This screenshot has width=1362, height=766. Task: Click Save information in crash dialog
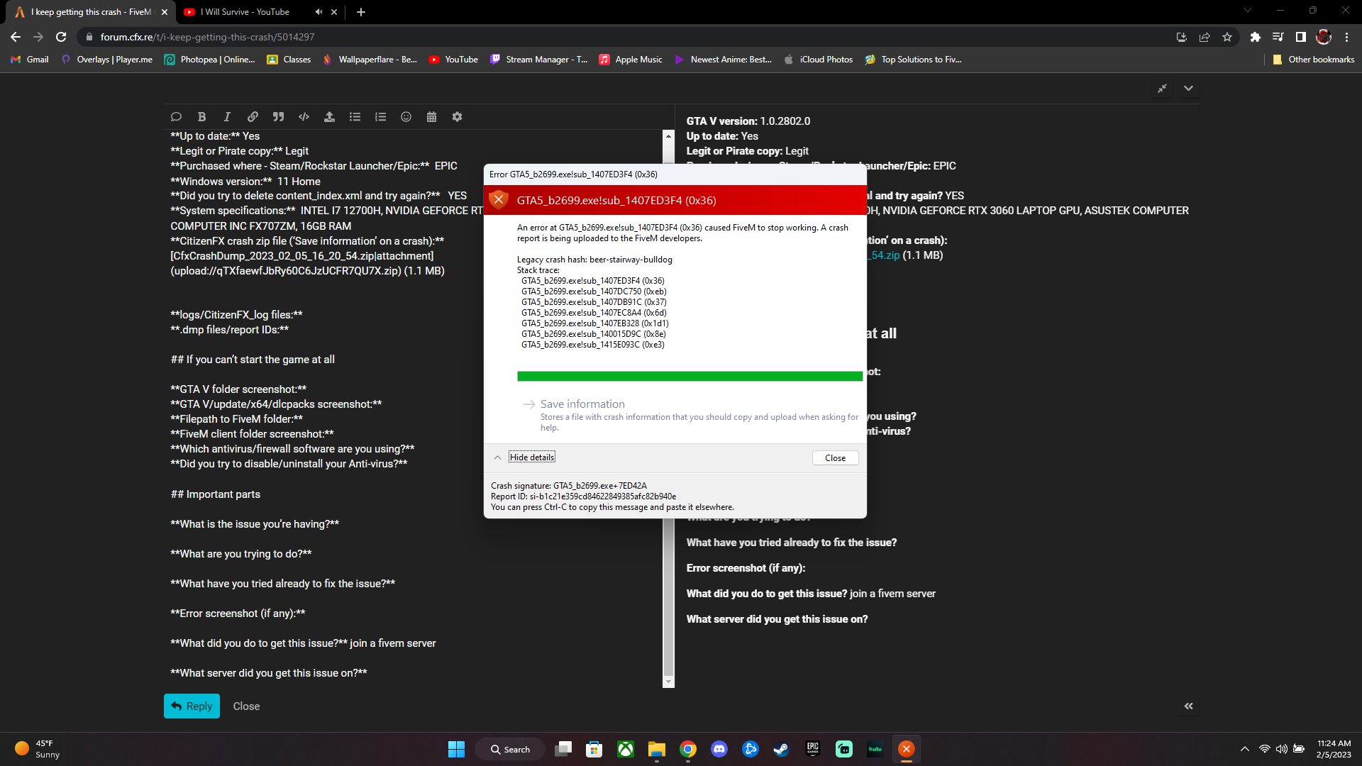pos(582,404)
